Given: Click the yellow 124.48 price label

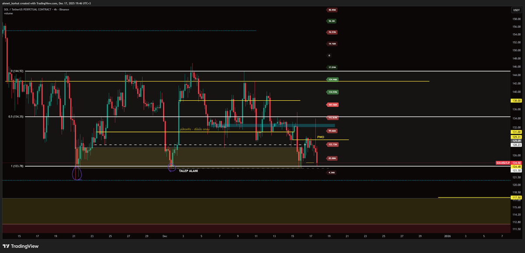Looking at the screenshot, I should [516, 166].
